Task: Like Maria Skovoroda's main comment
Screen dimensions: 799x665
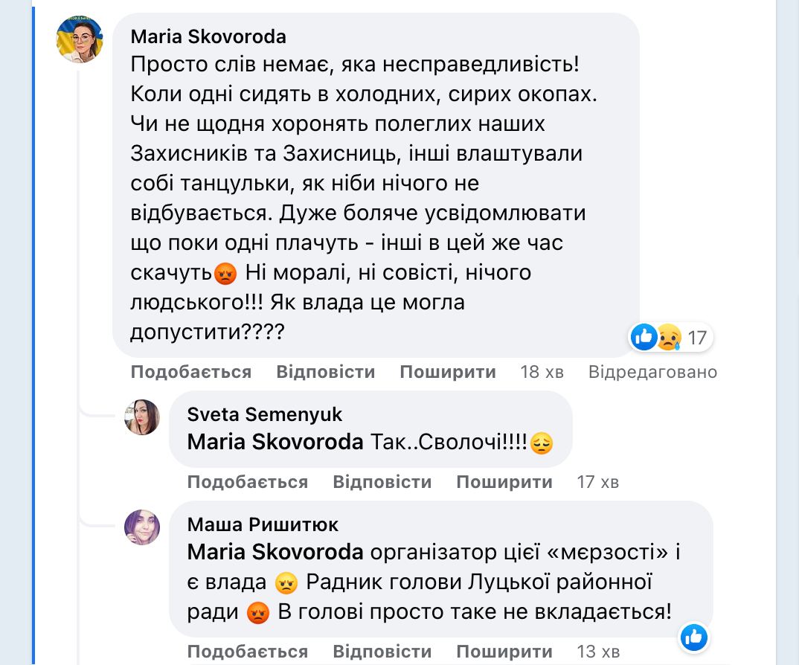Action: click(x=190, y=372)
